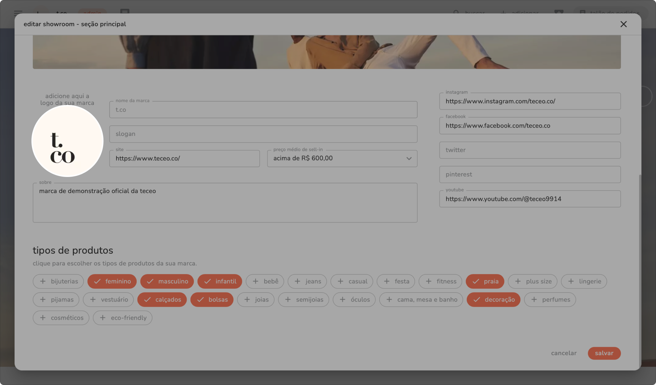Add the jeans product type

307,281
